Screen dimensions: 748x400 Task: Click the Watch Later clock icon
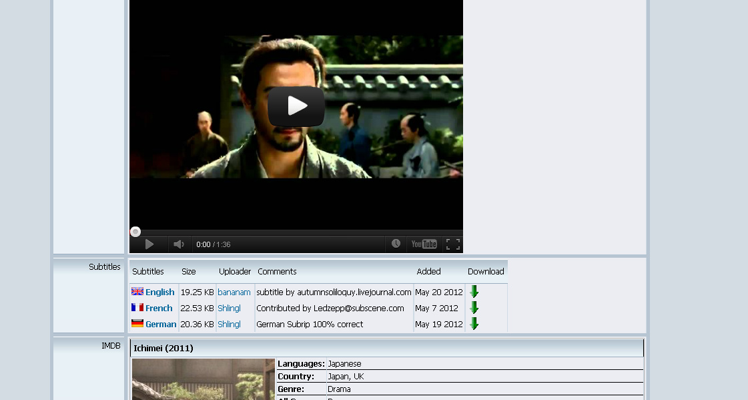[396, 244]
